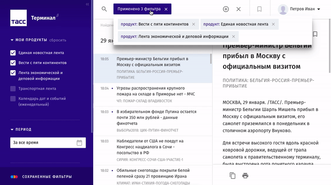Open news 'Угрозы распространения крупного пожара'

pos(152,95)
